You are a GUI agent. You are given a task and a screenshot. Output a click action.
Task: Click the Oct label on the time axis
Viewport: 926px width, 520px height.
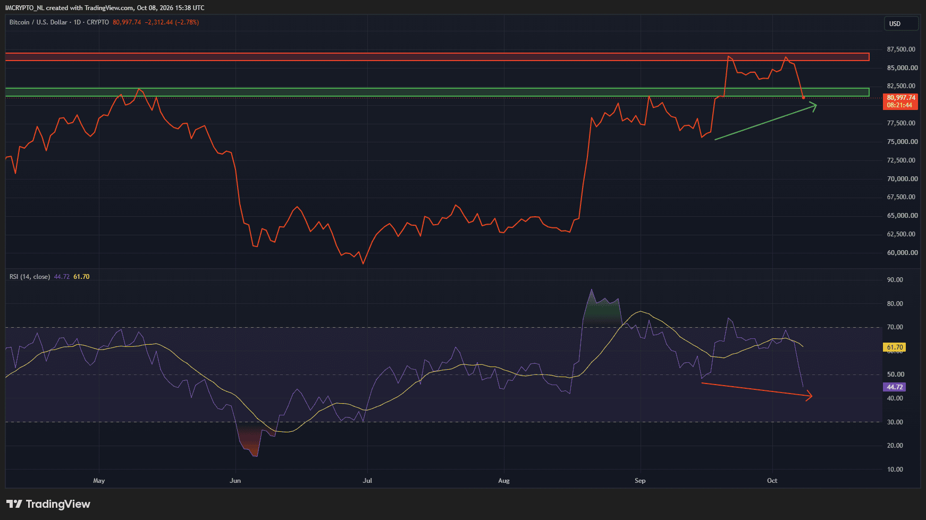point(772,481)
